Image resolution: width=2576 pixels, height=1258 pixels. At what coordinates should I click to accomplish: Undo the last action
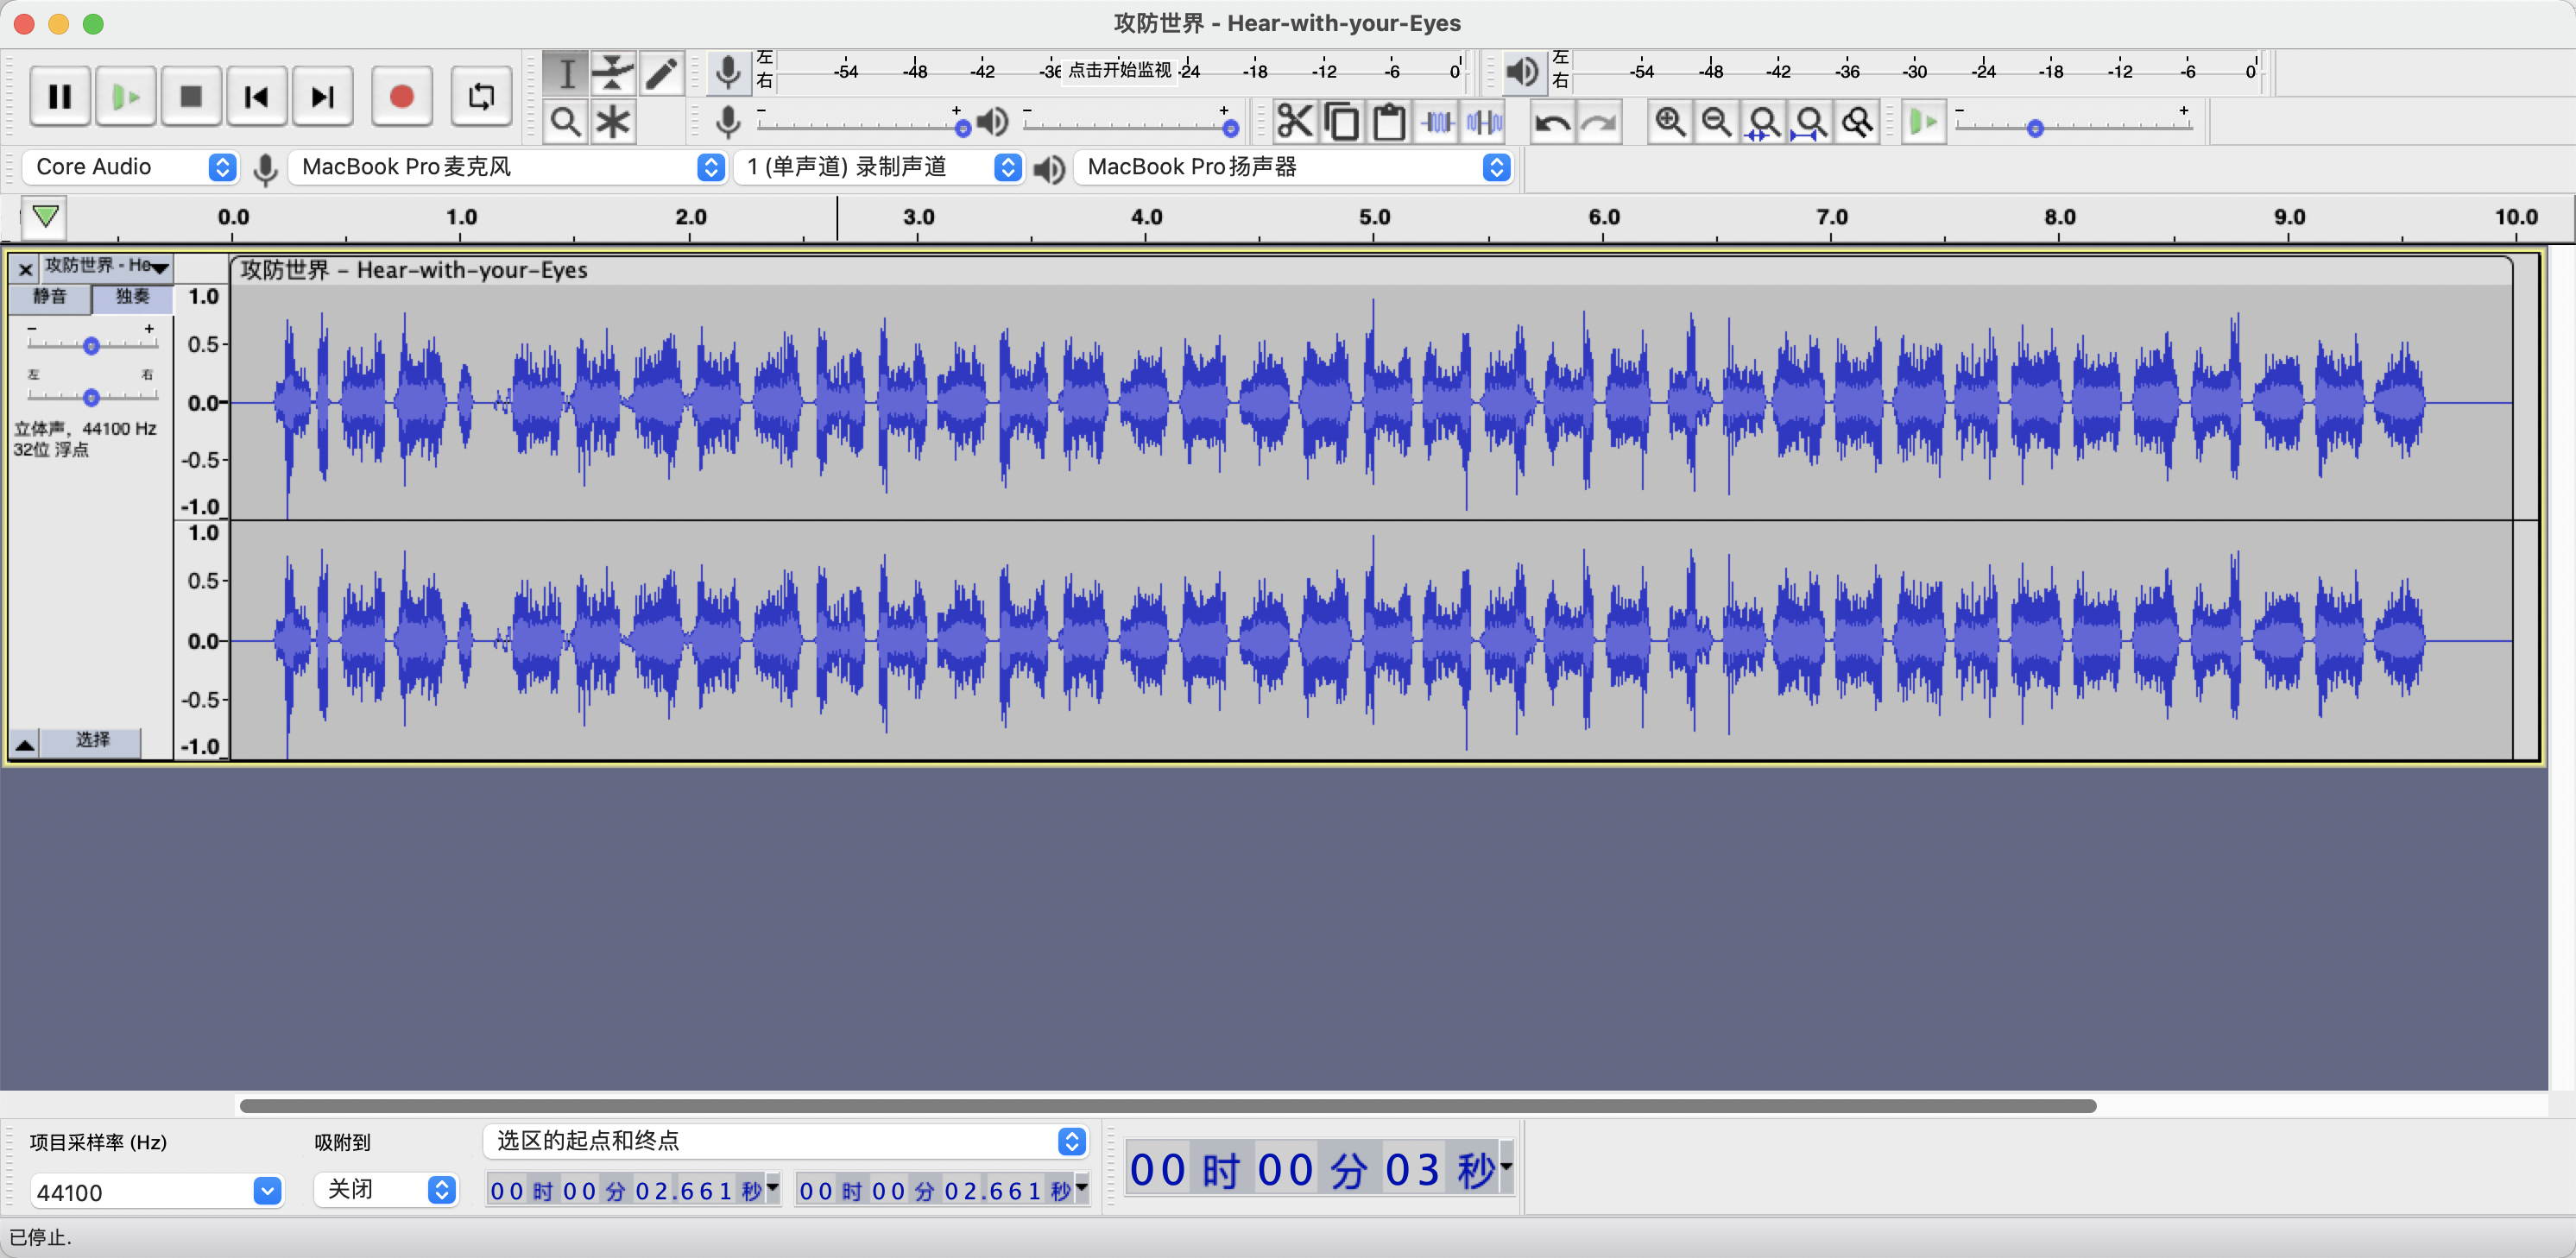(1552, 122)
